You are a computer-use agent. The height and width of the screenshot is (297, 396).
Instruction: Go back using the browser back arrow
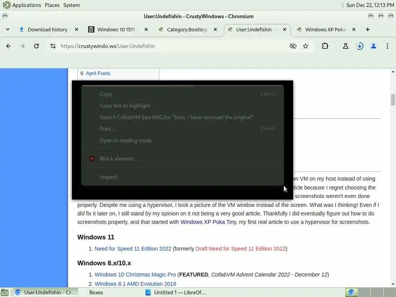(9, 46)
